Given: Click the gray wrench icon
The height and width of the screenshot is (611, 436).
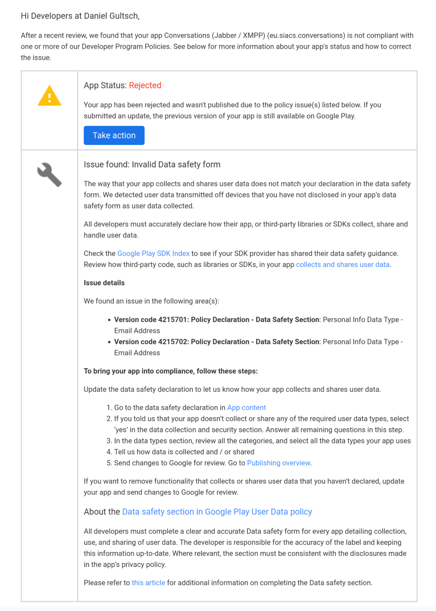Looking at the screenshot, I should [49, 175].
